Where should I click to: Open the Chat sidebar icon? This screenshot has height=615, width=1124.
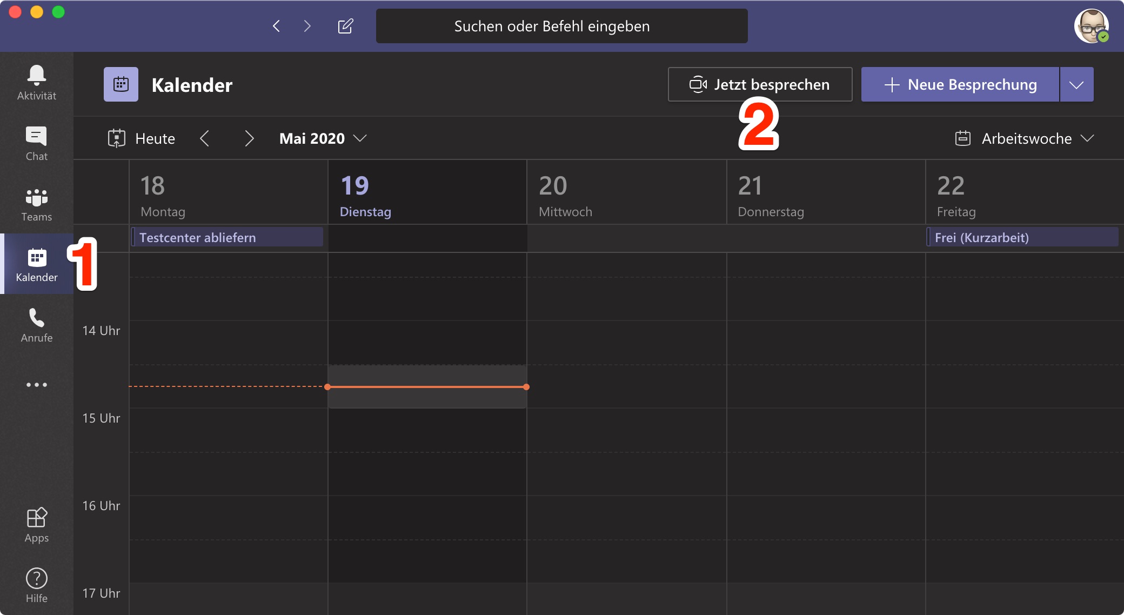(36, 143)
